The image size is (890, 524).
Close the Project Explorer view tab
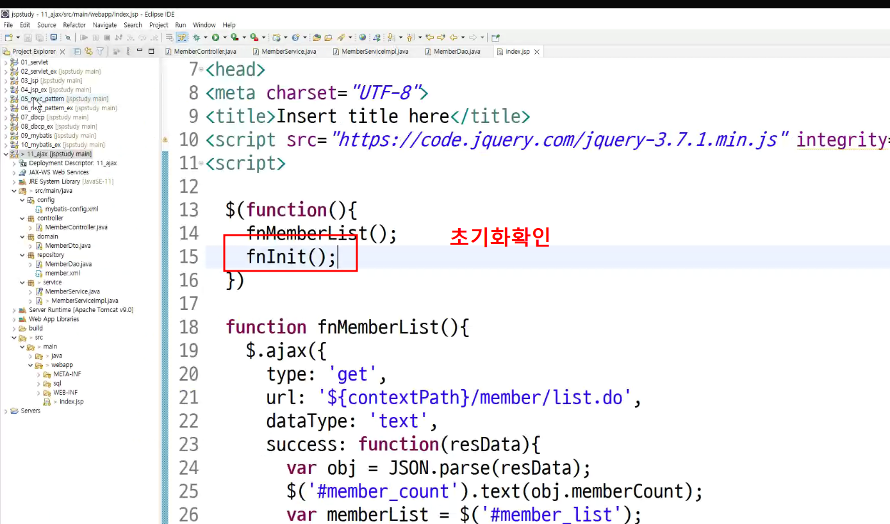tap(62, 51)
